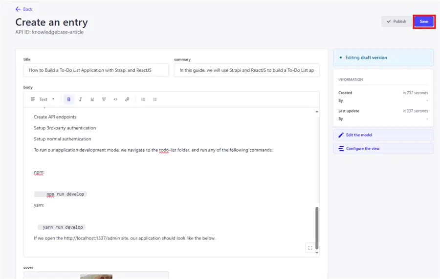The image size is (440, 279).
Task: Click the scroll up arrow in body editor
Action: 317,111
